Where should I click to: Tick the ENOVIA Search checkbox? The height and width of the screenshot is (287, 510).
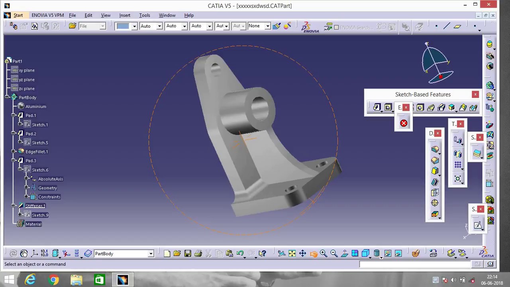[x=336, y=28]
